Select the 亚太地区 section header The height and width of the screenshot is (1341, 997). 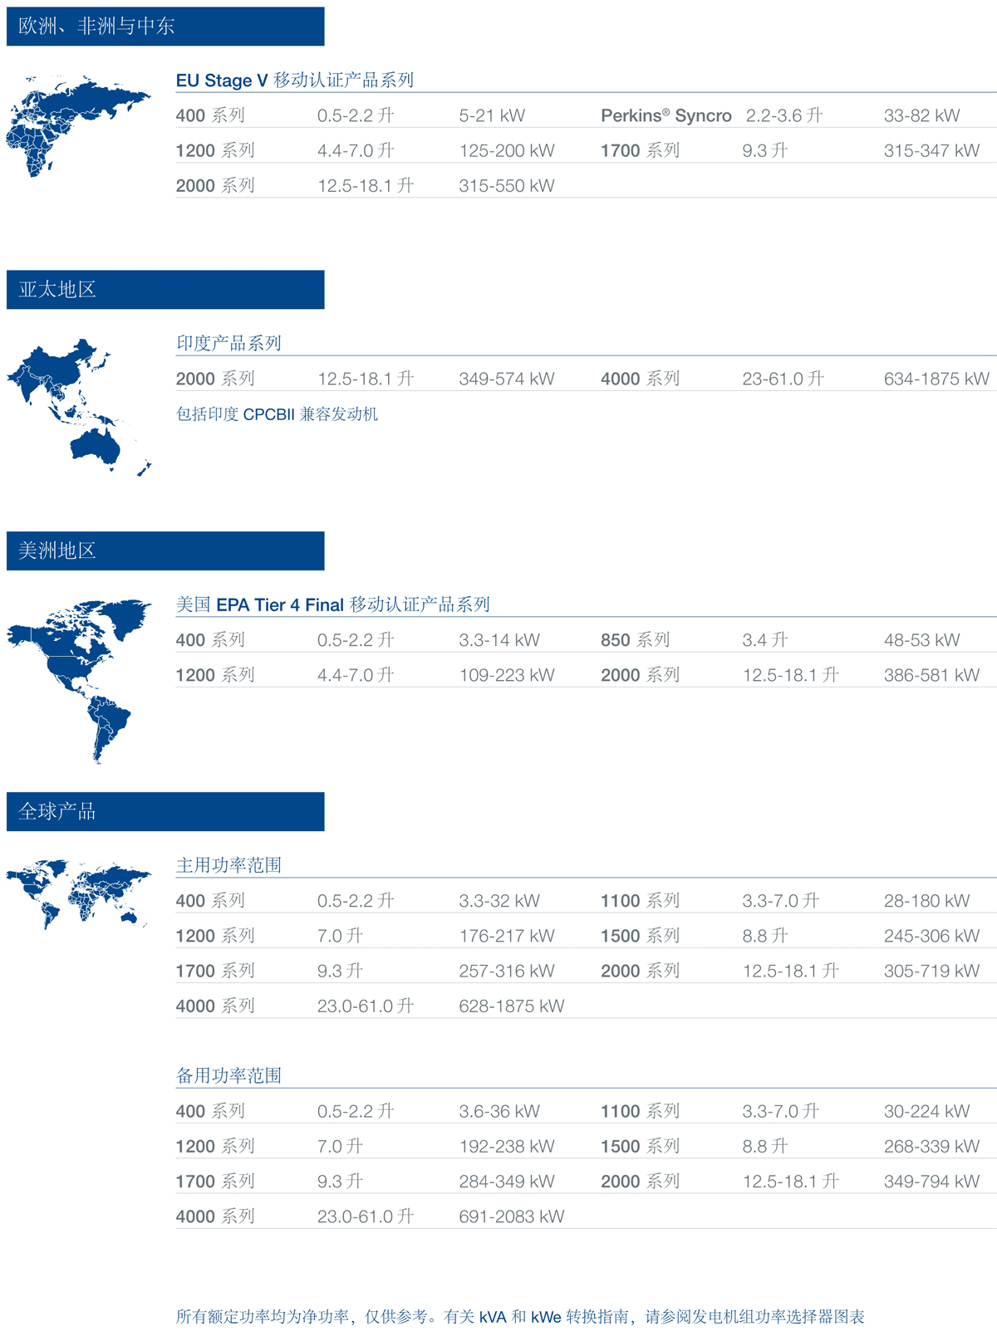coord(165,290)
